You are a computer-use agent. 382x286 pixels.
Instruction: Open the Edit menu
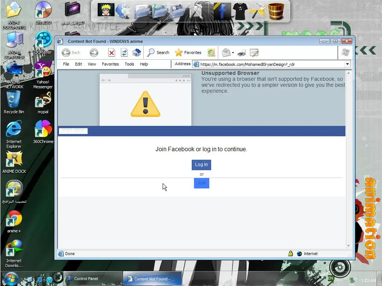pos(78,64)
